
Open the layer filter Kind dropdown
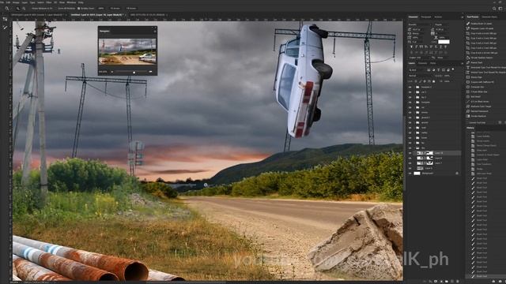coord(417,70)
